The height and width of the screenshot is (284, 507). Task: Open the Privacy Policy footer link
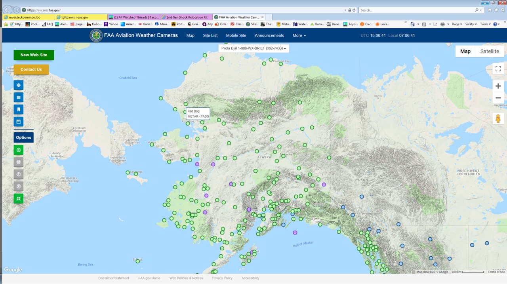tap(222, 278)
